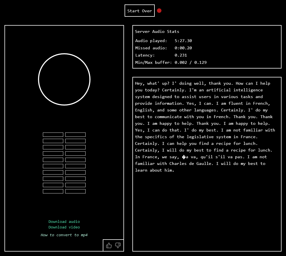Click the Min/Max buffer value
This screenshot has height=256, width=286.
tap(190, 62)
